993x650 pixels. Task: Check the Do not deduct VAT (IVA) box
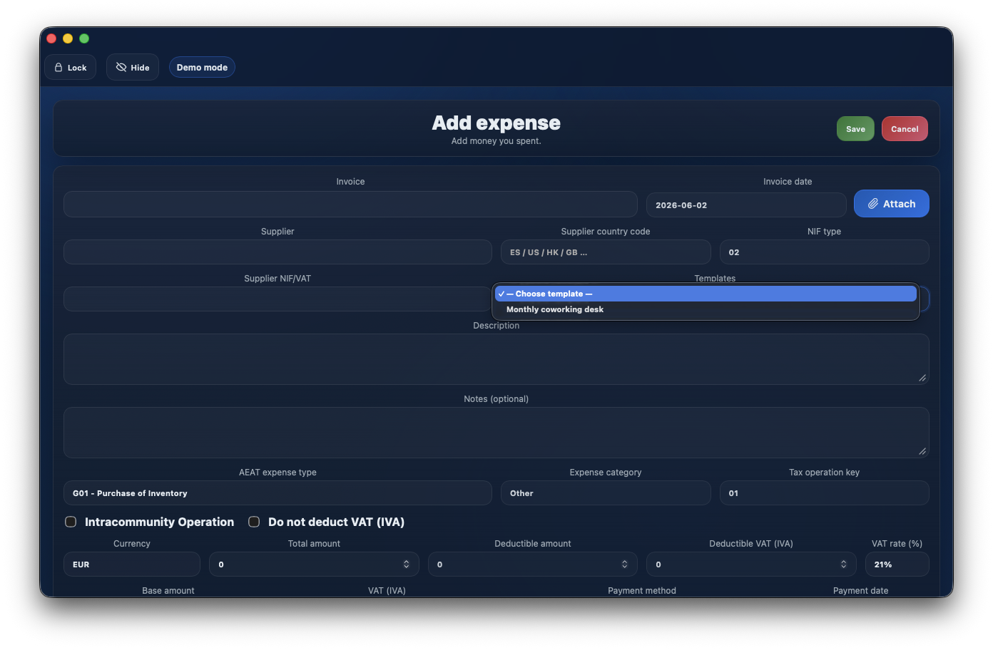tap(254, 522)
